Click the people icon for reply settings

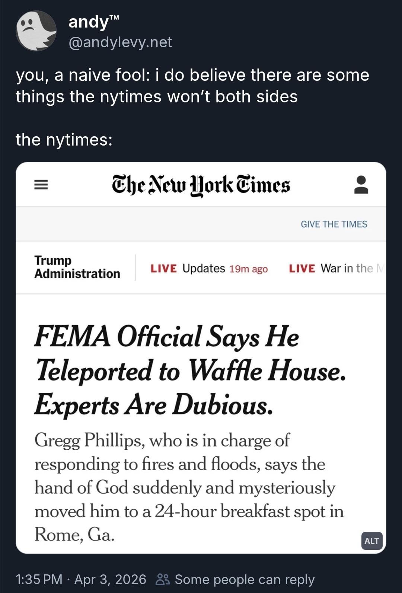163,579
